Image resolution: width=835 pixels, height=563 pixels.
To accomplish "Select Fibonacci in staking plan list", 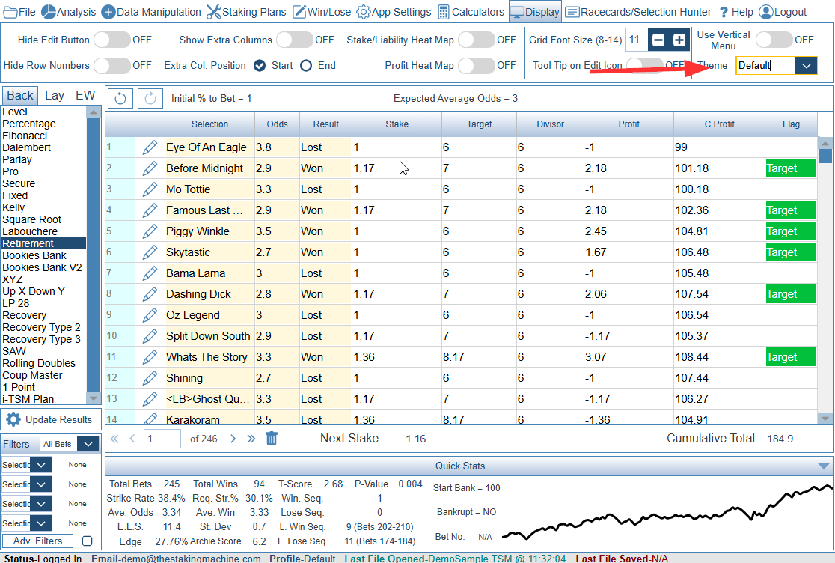I will pos(25,136).
